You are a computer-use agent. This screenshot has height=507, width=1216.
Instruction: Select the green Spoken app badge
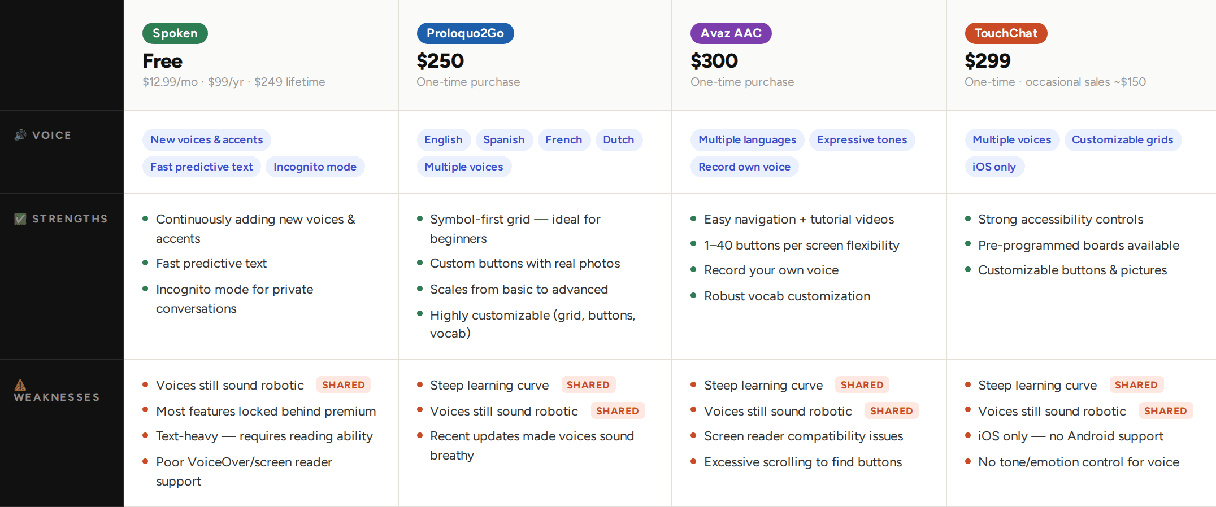point(175,33)
